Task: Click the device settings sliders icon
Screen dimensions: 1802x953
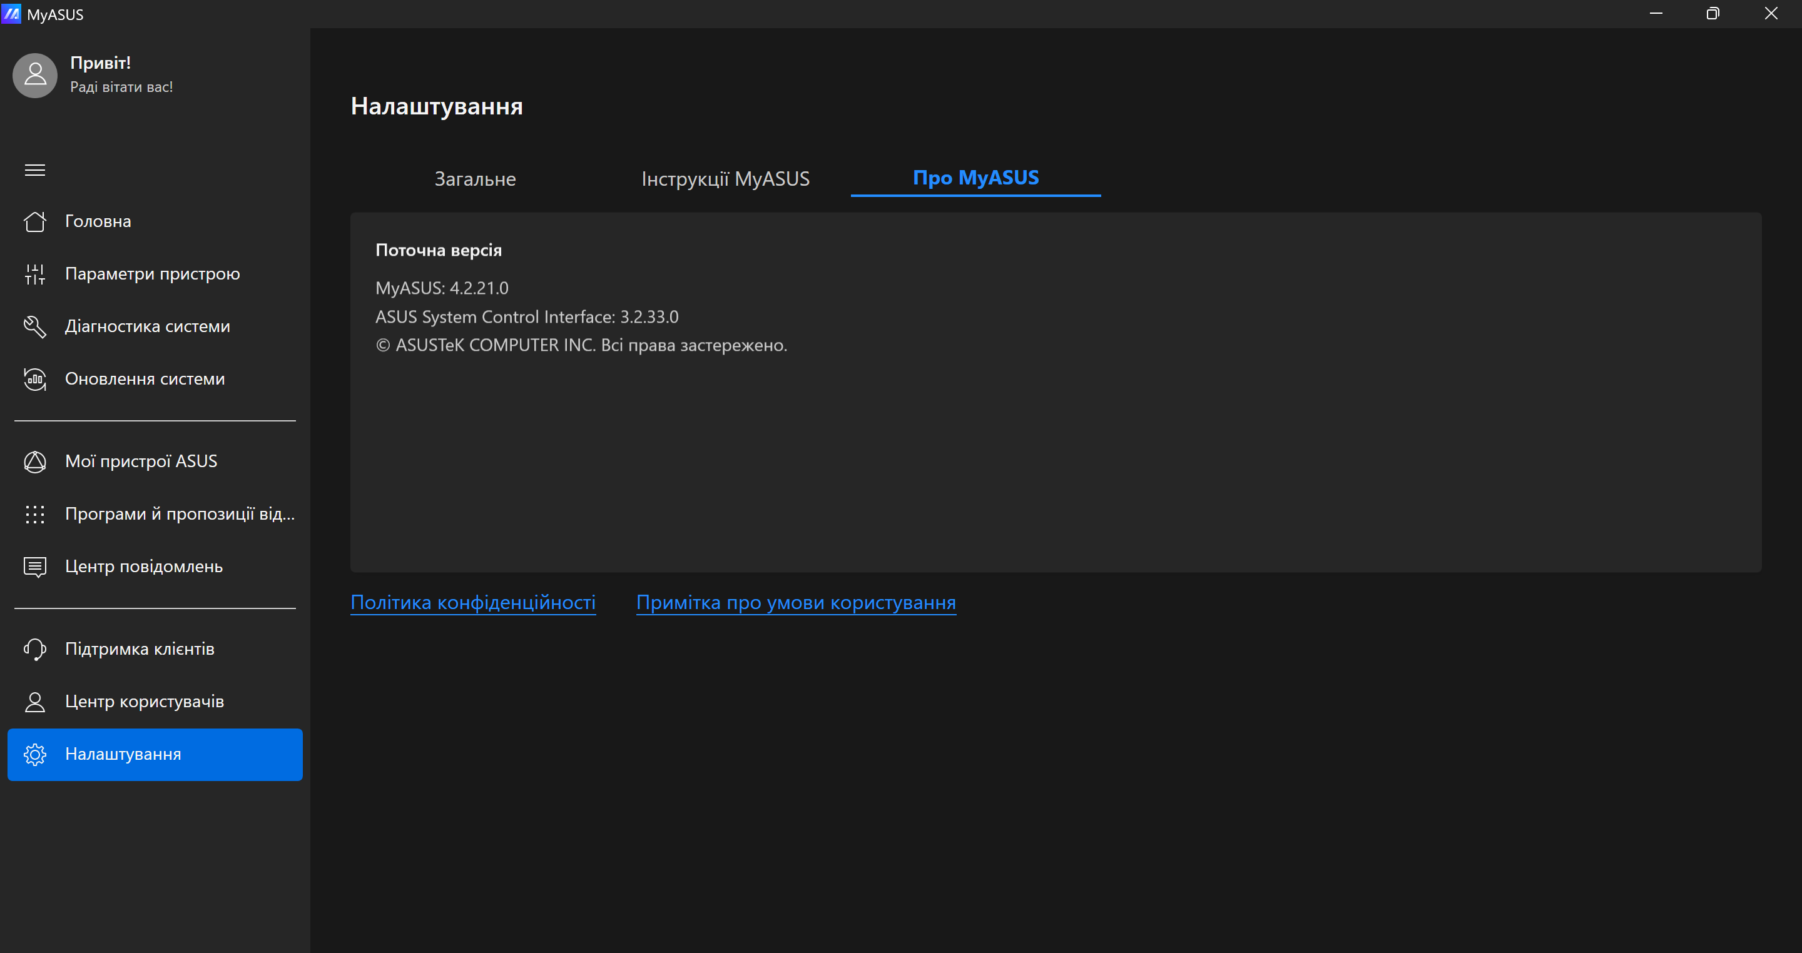Action: [x=34, y=274]
